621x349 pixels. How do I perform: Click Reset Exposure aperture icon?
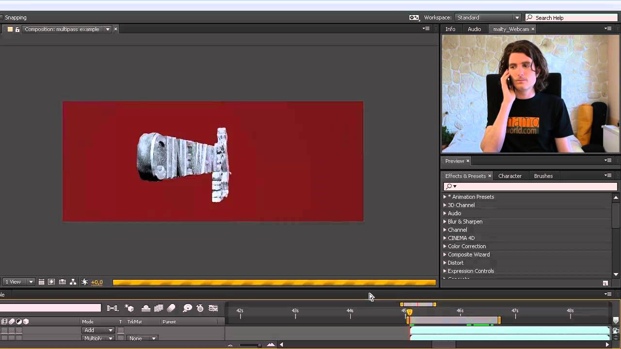84,282
